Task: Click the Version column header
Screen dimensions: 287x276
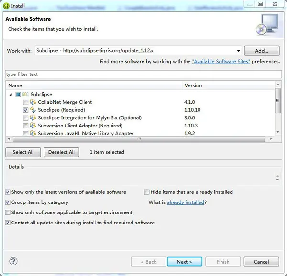Action: point(229,85)
